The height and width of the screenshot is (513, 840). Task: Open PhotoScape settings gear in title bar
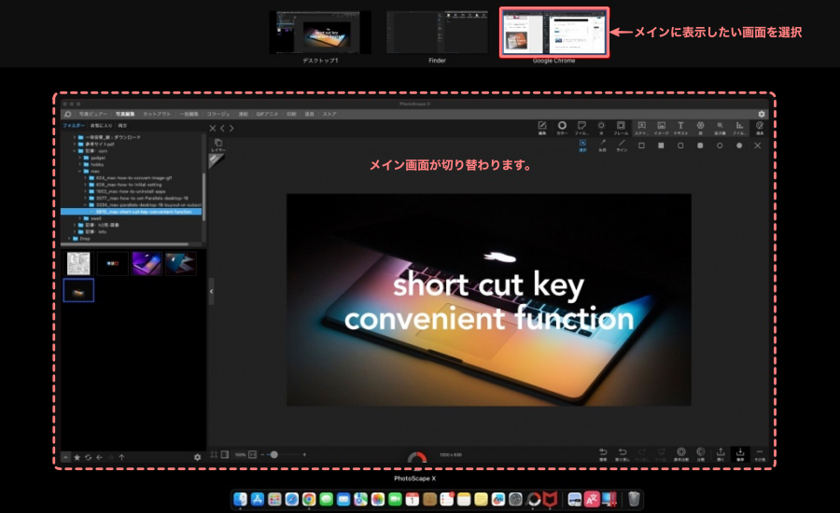(761, 114)
